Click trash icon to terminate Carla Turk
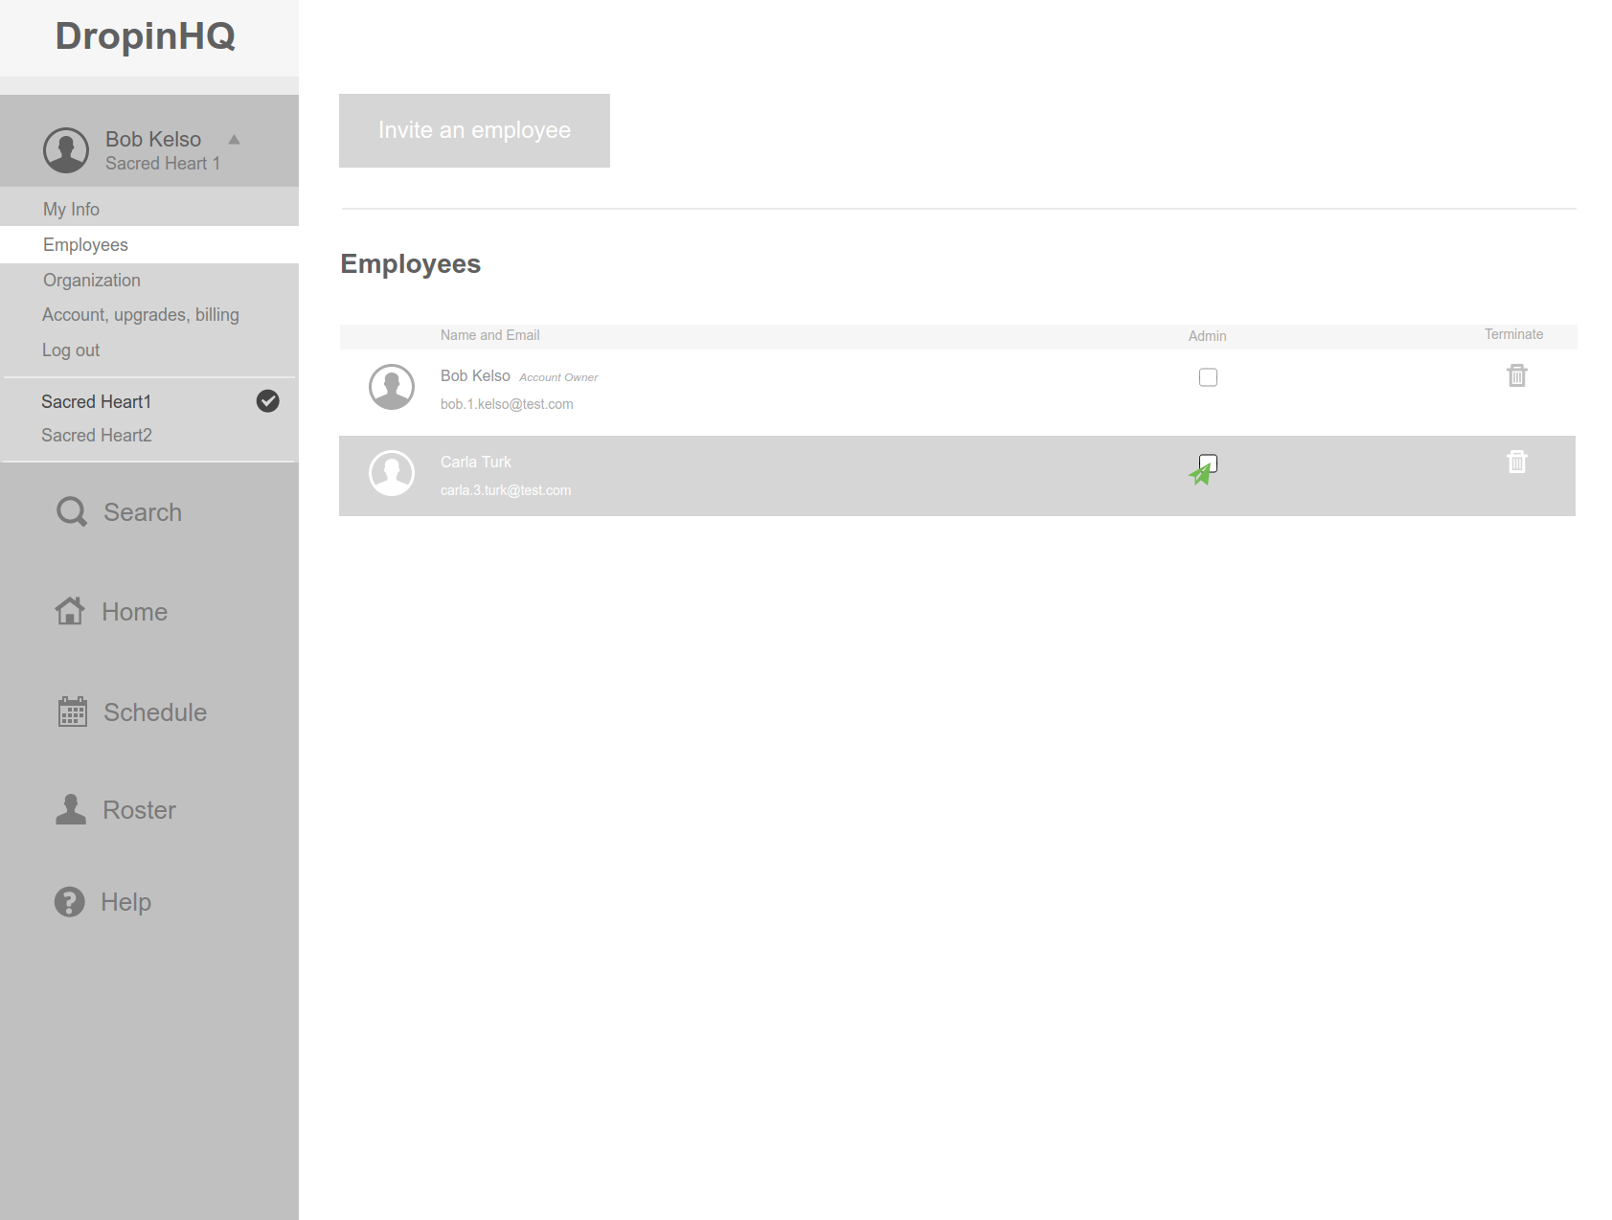Screen dimensions: 1612x1220 (1517, 462)
